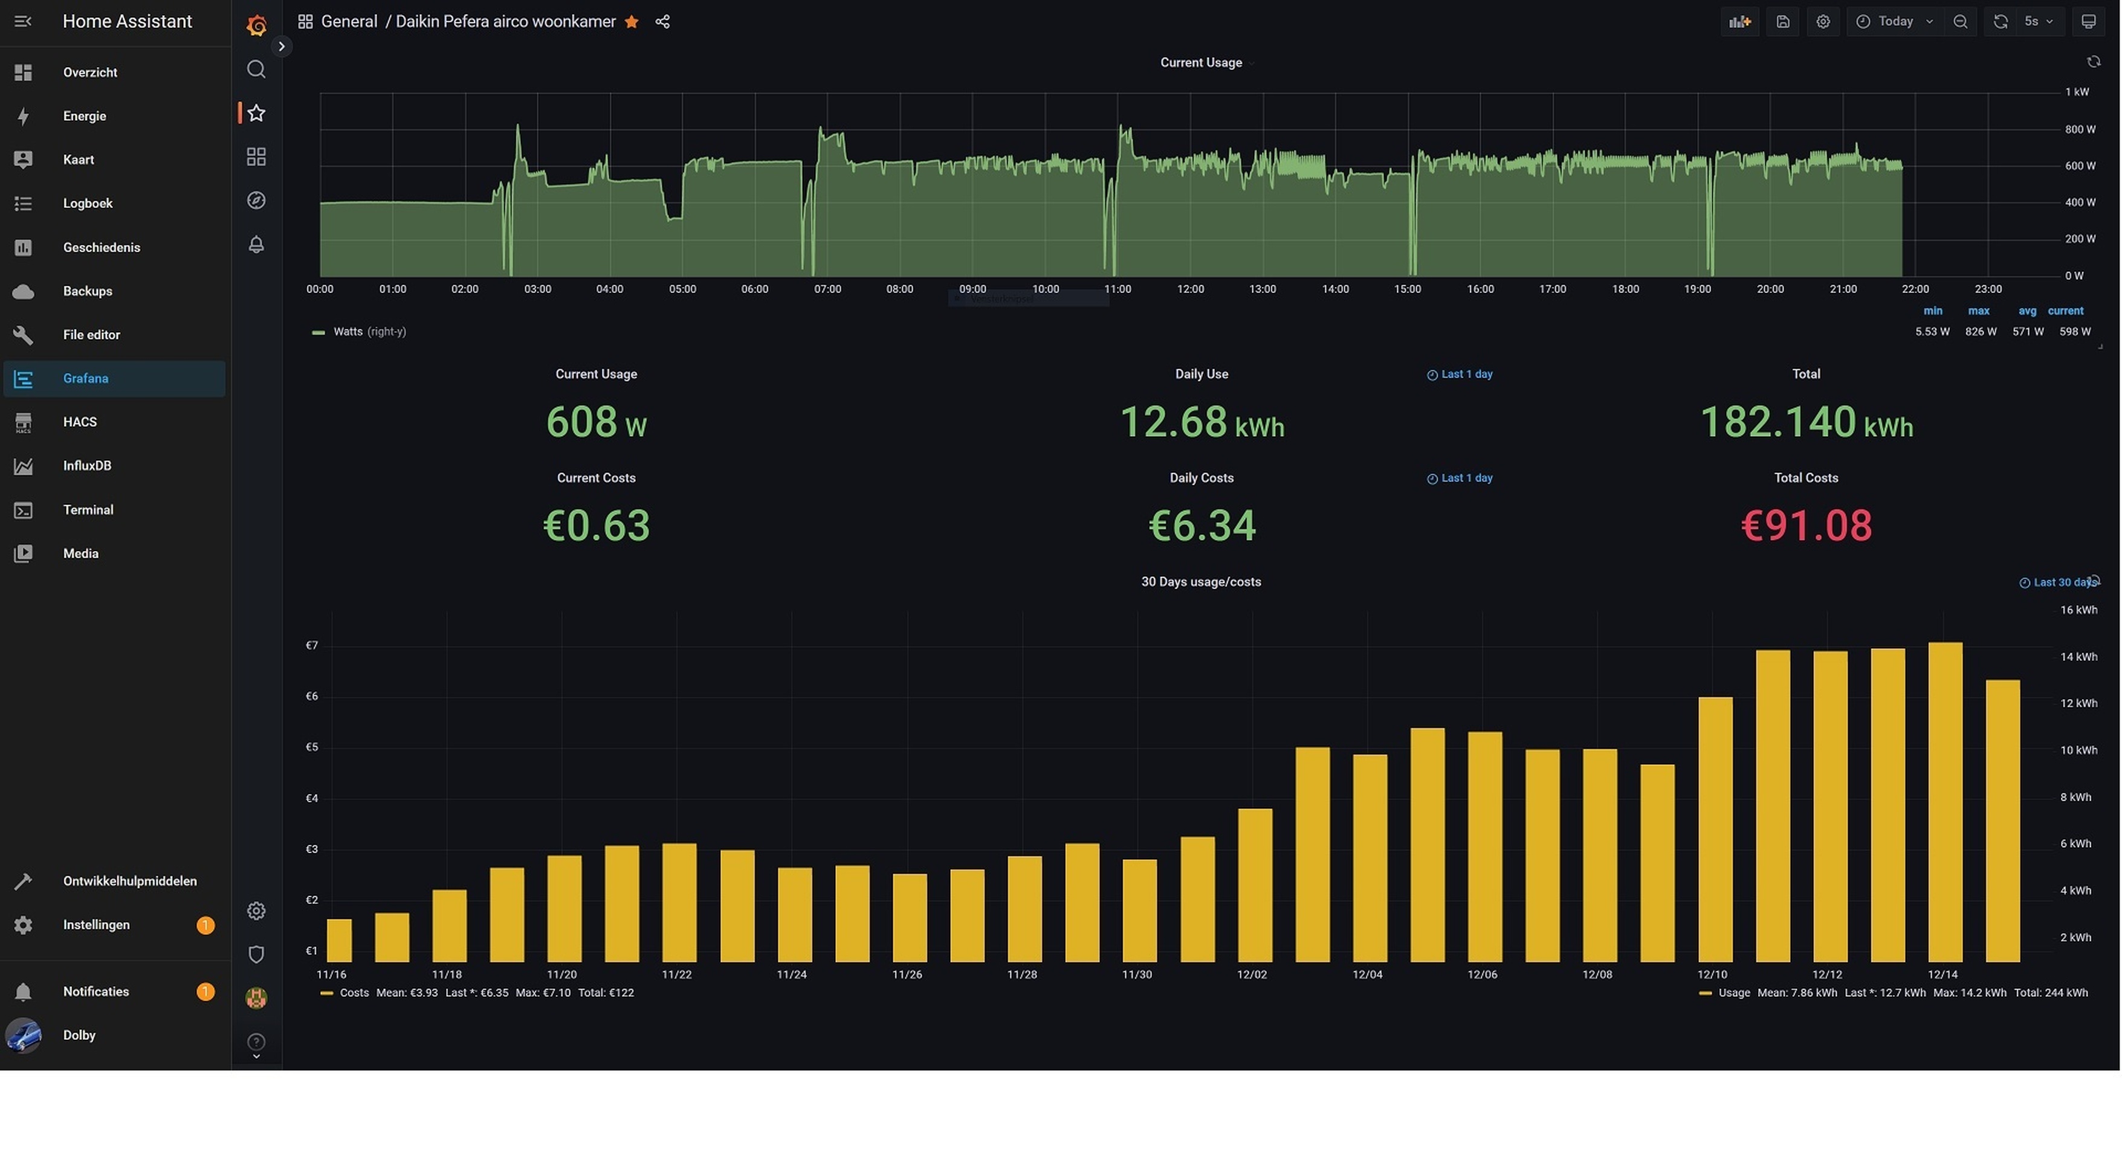Open Grafana user avatar menu

256,998
